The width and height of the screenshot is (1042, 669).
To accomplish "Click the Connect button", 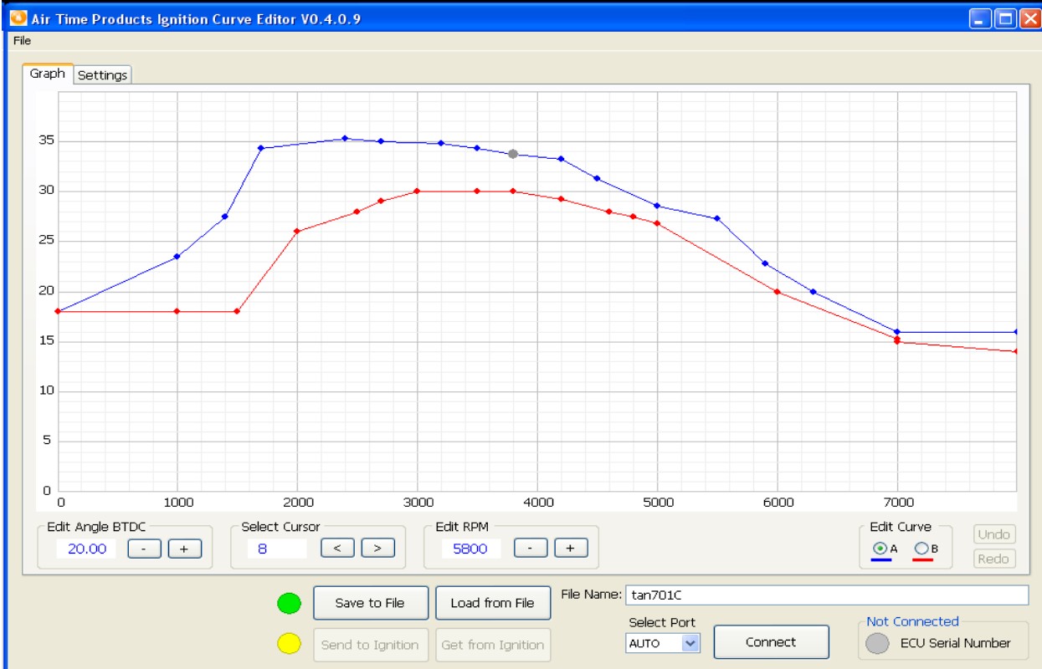I will coord(771,642).
